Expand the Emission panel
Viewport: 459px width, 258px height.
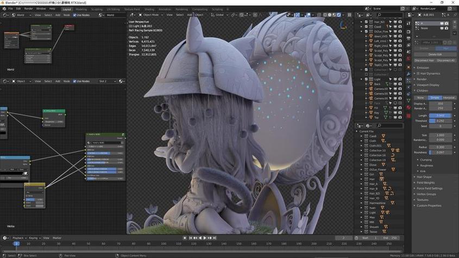click(423, 68)
